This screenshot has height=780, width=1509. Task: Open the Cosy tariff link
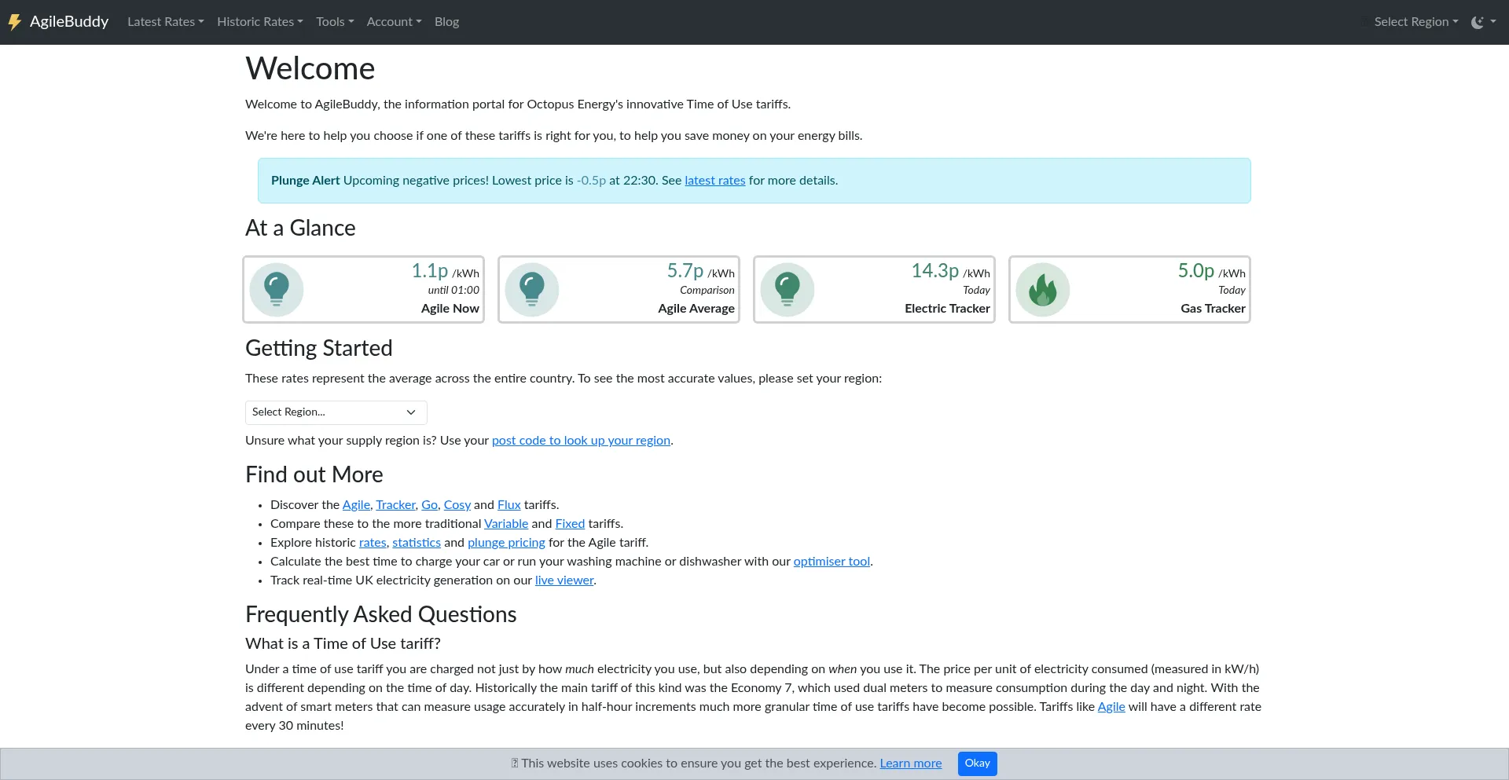coord(457,505)
